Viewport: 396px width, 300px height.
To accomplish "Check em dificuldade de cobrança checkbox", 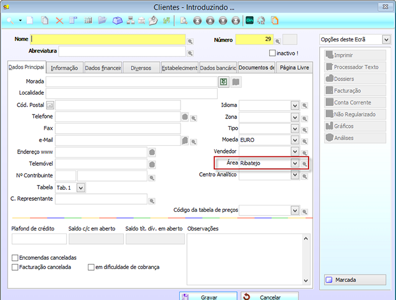I will [x=91, y=267].
